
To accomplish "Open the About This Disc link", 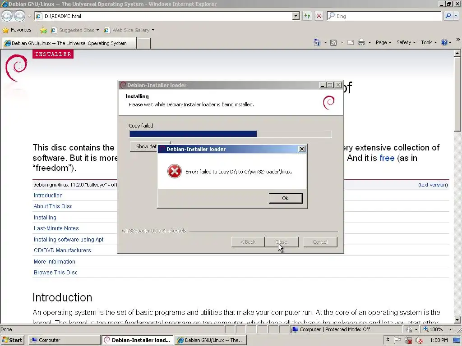I will point(53,206).
